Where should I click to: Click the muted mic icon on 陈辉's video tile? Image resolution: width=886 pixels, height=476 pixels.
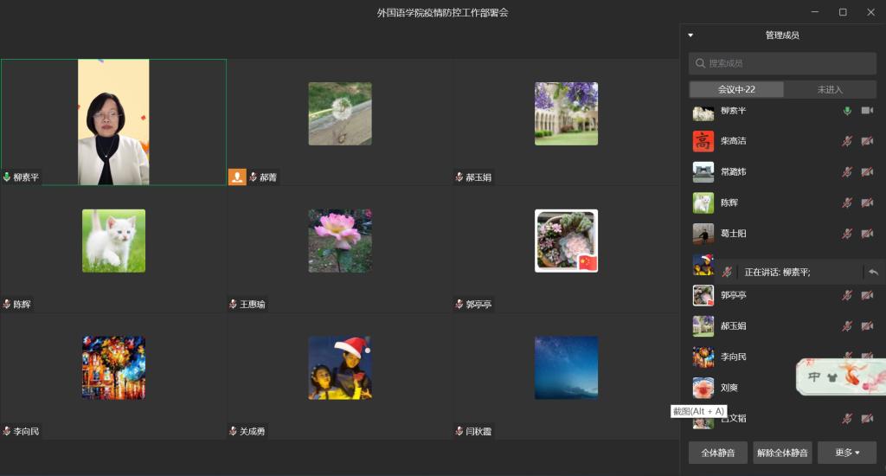pyautogui.click(x=7, y=304)
